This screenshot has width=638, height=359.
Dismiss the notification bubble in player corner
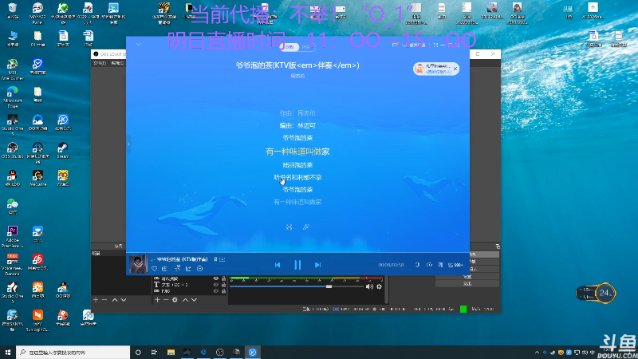pyautogui.click(x=455, y=69)
